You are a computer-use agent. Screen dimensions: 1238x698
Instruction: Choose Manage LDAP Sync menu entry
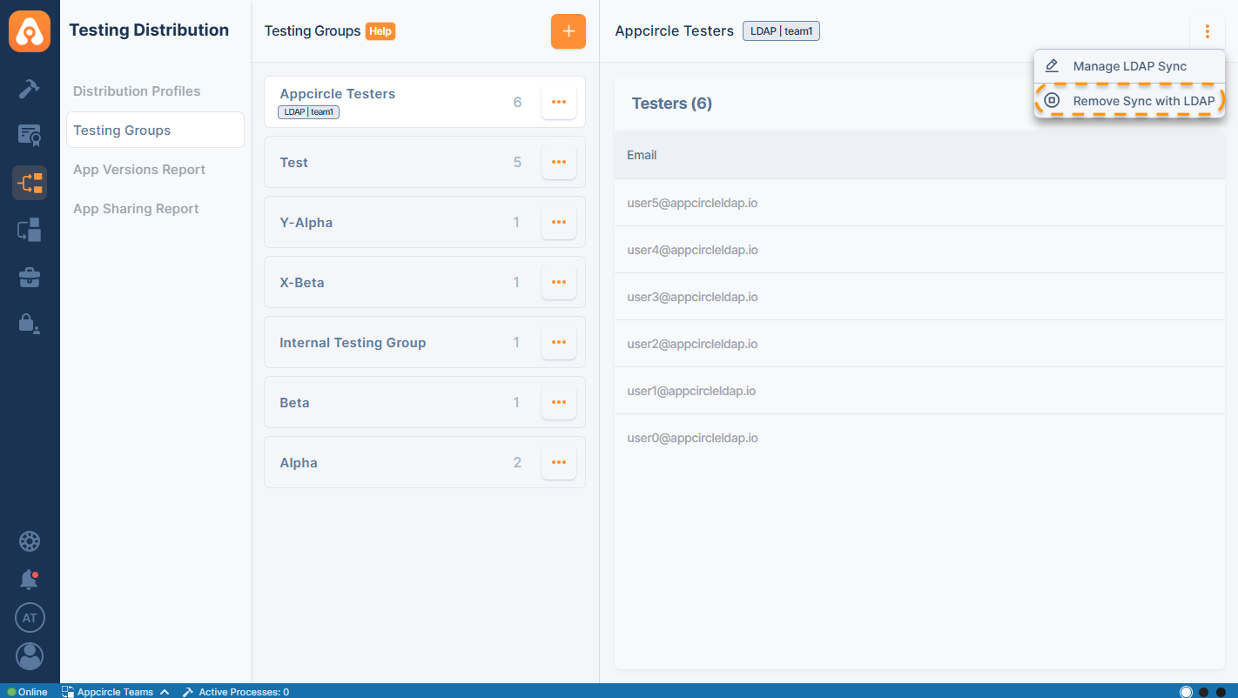(1129, 66)
